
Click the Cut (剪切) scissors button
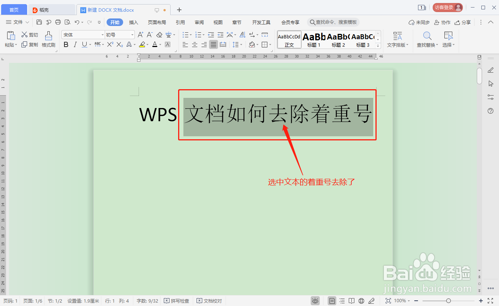[x=30, y=35]
